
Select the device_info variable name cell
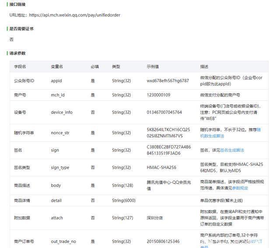[62, 112]
